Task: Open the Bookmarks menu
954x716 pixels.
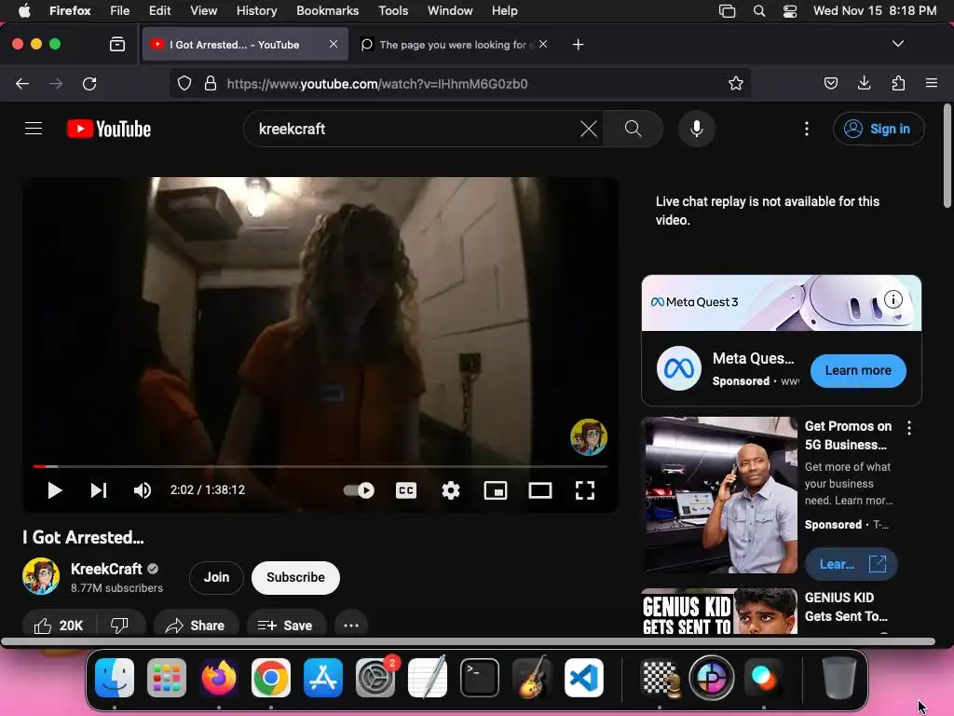Action: coord(327,11)
